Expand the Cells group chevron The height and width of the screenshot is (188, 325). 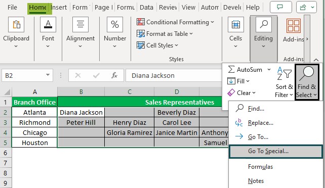click(x=235, y=46)
